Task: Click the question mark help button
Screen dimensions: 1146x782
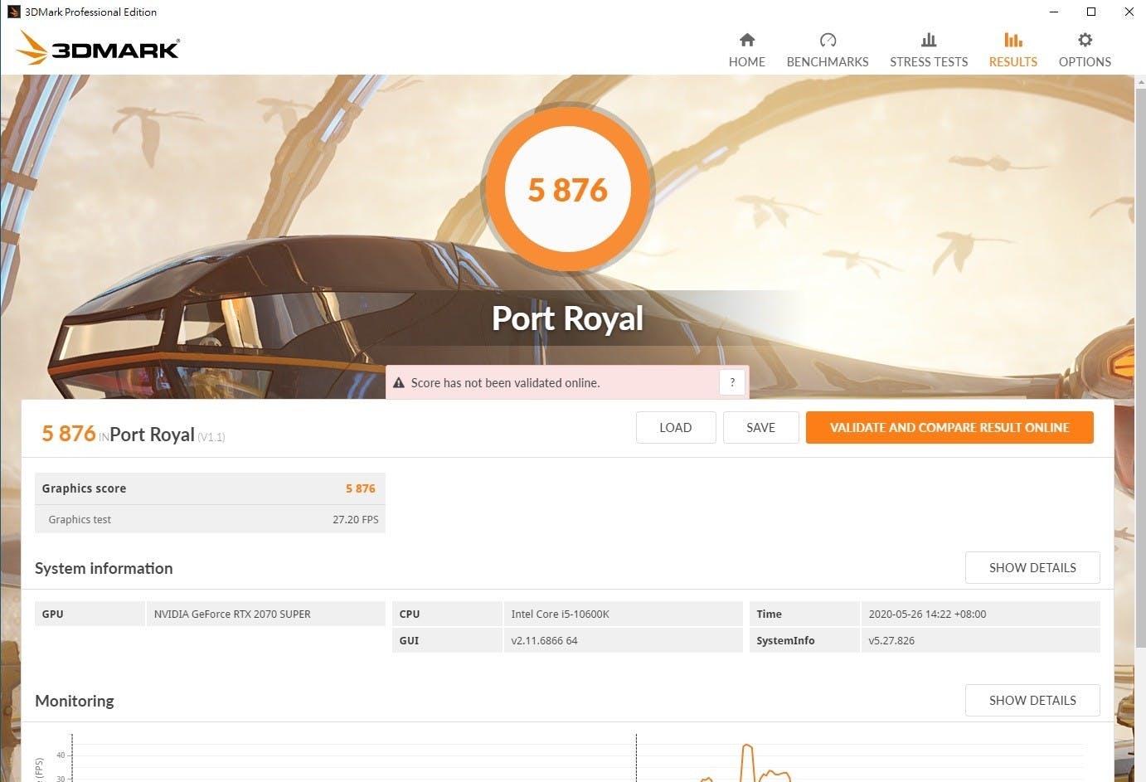Action: click(x=732, y=382)
